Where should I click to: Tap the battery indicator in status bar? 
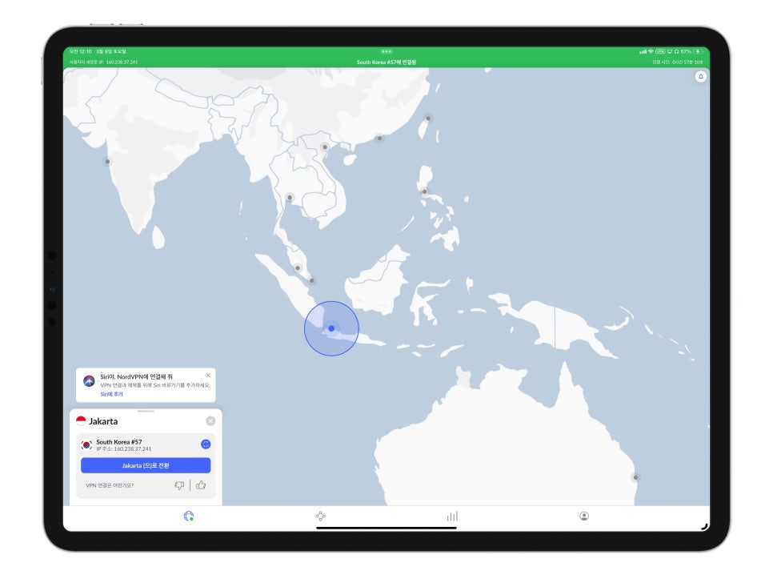tap(698, 51)
